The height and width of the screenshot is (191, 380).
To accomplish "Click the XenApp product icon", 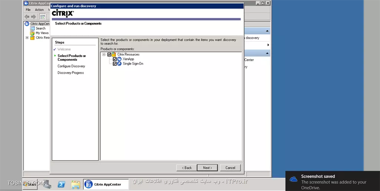I will pos(119,59).
